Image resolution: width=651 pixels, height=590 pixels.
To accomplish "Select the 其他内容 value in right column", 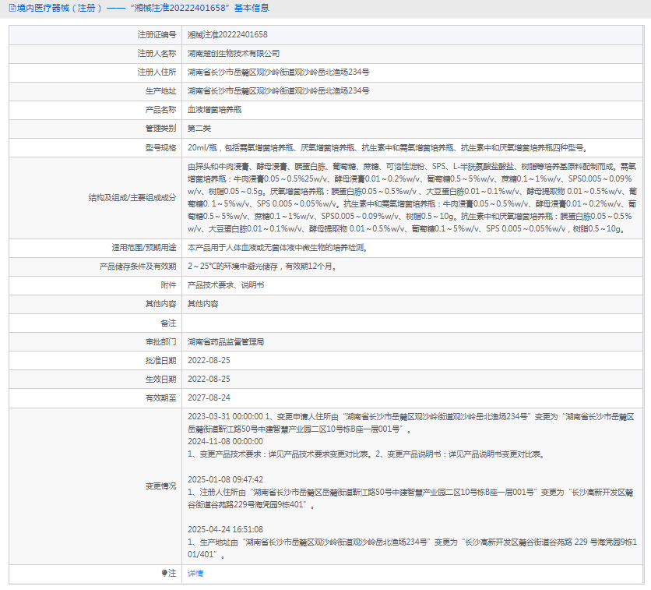I will [202, 304].
